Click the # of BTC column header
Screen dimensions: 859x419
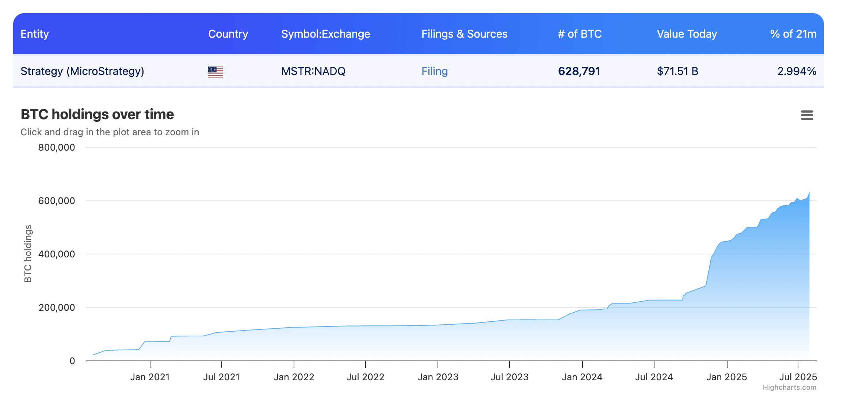click(580, 34)
